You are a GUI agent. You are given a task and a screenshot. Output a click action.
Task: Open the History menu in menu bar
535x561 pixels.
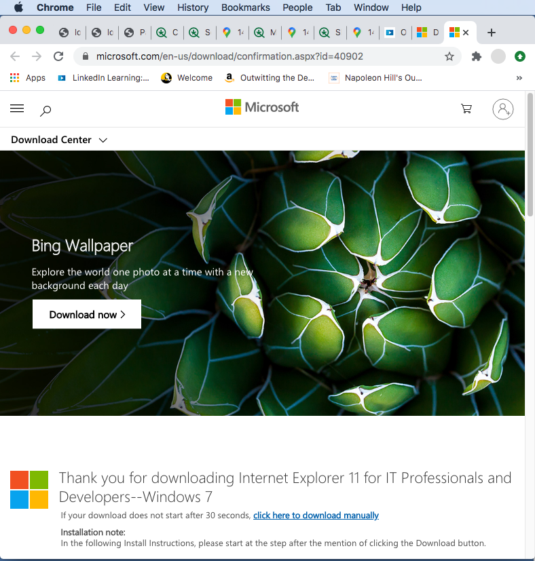tap(193, 7)
